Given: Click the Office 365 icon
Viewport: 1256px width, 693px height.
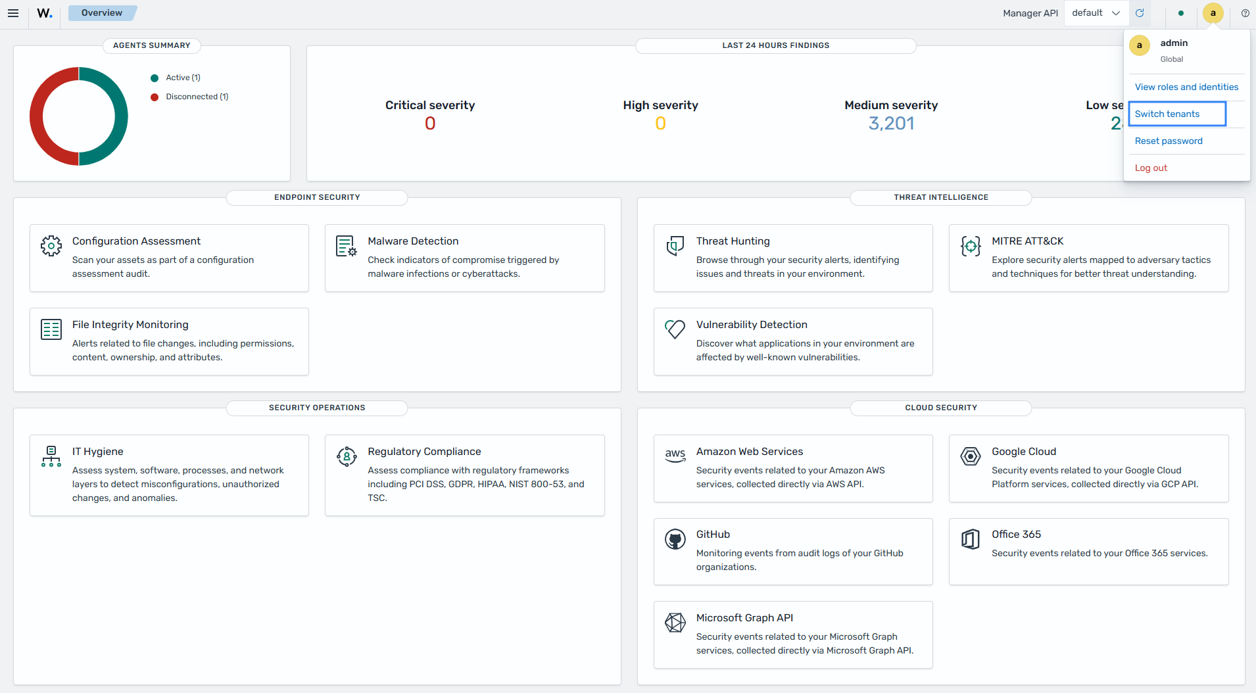Looking at the screenshot, I should (971, 539).
